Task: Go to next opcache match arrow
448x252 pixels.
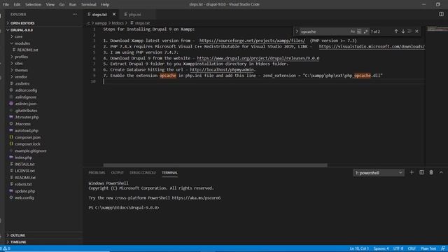Action: point(403,31)
